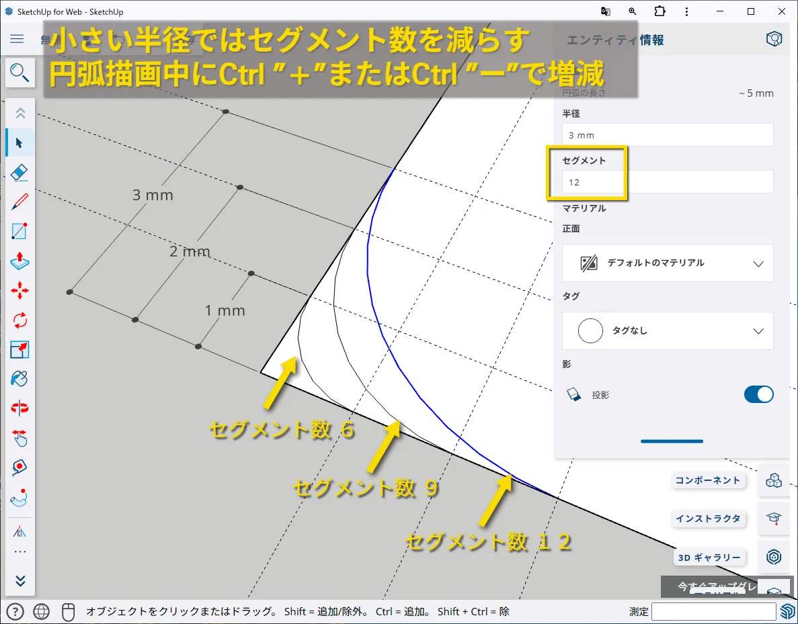Open the 3D Warehouse gallery icon
Screen dimensions: 798x624
(x=774, y=557)
